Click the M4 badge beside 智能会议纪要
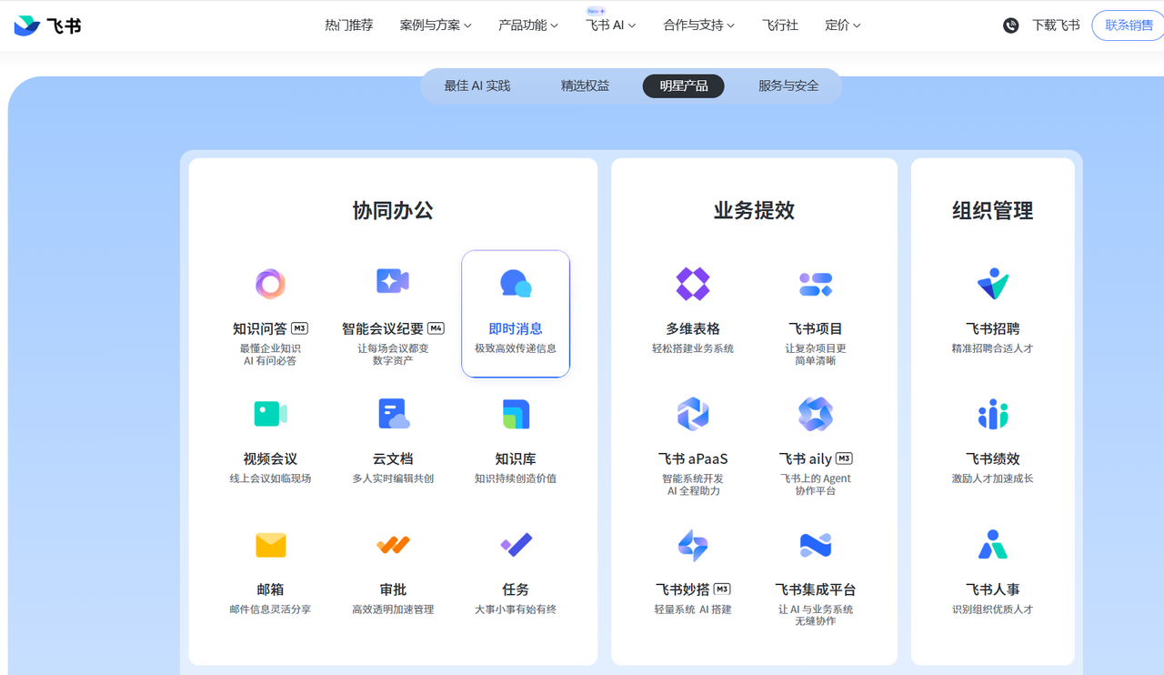 coord(436,328)
